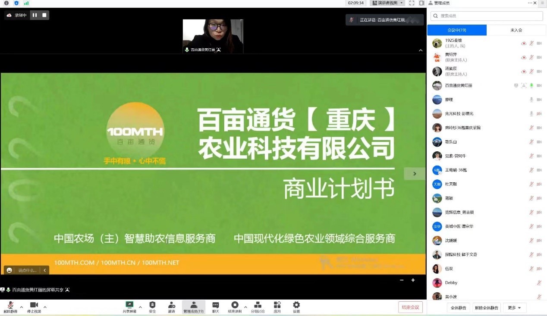Click the 邀请 invite icon
Viewport: 547px width, 316px height.
[x=171, y=305]
